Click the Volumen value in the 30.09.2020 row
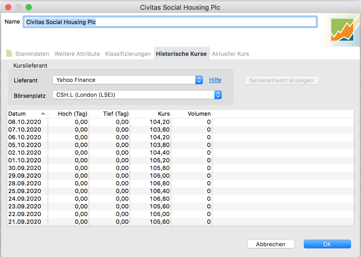The height and width of the screenshot is (257, 361). tap(209, 168)
